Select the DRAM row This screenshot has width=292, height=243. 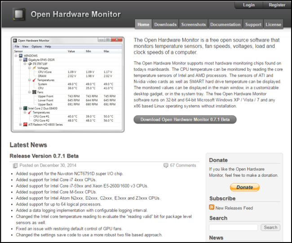point(67,76)
